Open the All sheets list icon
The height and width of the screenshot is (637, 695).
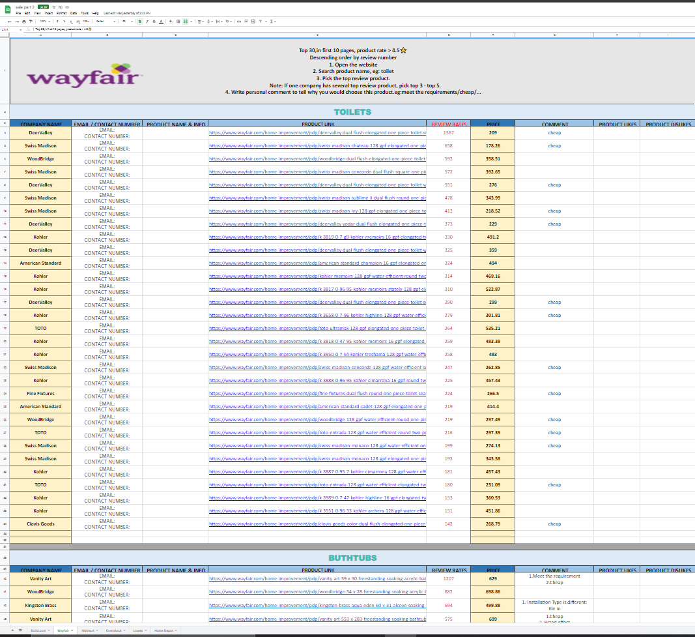click(x=20, y=630)
